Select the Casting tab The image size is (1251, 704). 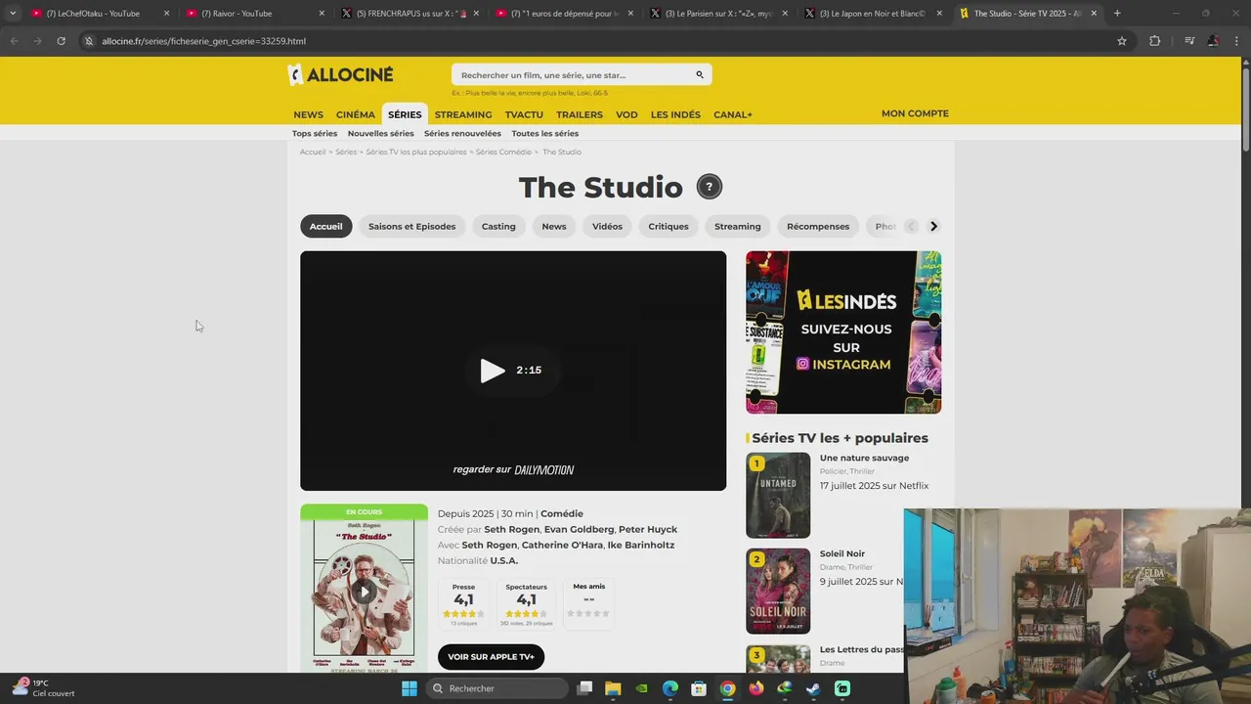coord(498,226)
